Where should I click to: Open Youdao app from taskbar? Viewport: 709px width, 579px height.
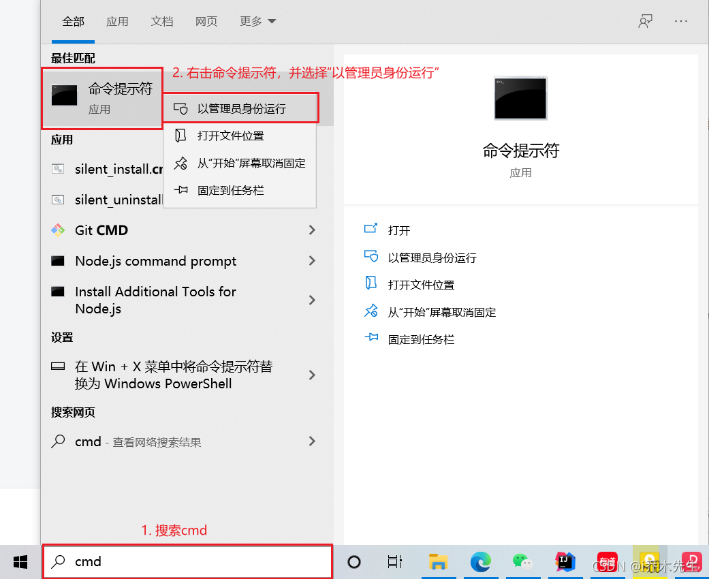(x=607, y=562)
